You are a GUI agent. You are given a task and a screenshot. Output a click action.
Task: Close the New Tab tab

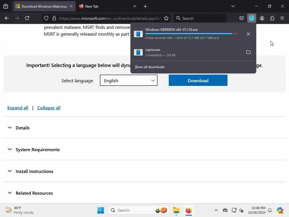point(135,6)
